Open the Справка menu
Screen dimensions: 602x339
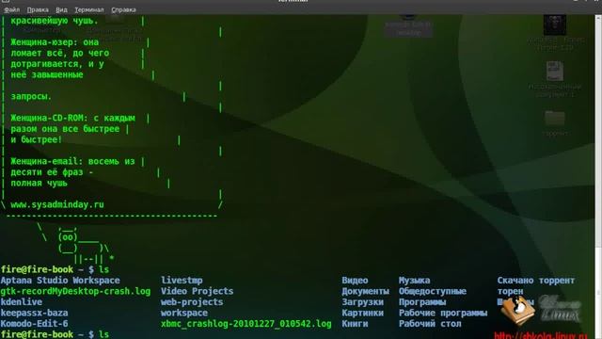point(123,9)
